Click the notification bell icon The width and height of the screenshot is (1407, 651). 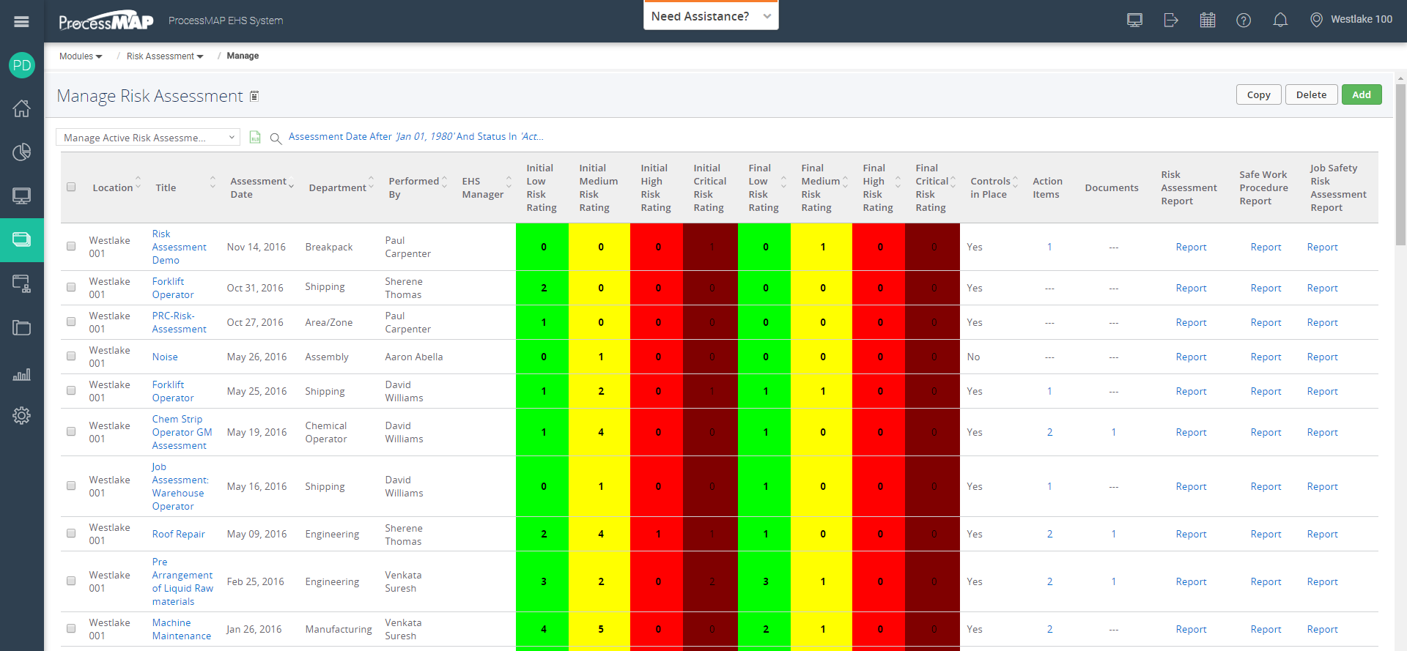[1280, 20]
